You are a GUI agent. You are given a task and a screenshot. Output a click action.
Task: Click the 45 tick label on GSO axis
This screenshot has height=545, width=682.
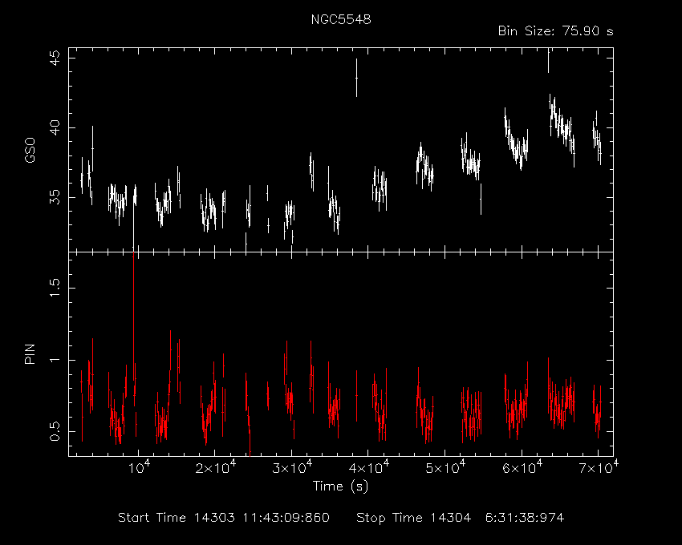tap(55, 59)
